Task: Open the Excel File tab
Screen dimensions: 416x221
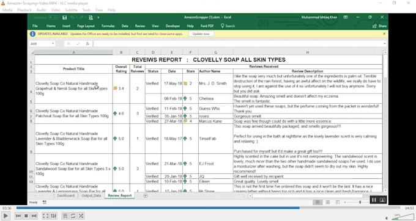Action: tap(35, 26)
